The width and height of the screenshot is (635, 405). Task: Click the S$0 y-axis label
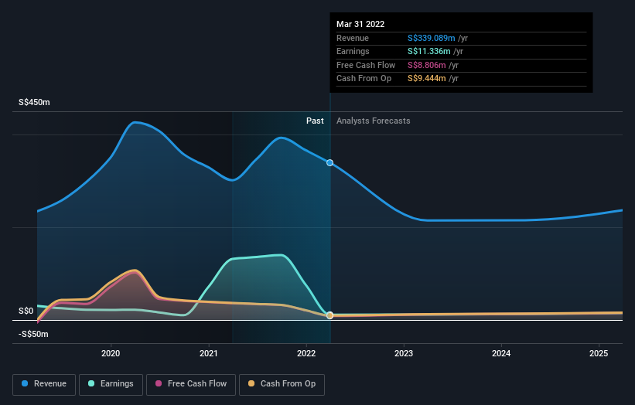pyautogui.click(x=26, y=311)
